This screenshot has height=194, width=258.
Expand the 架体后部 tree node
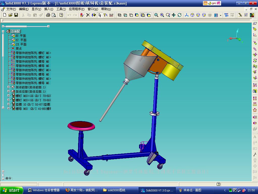8,91
